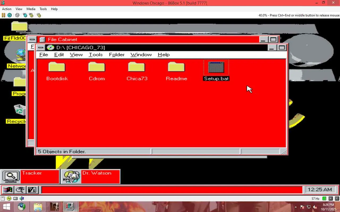Open the File Cabinet control menu box
This screenshot has width=340, height=212.
tap(32, 39)
